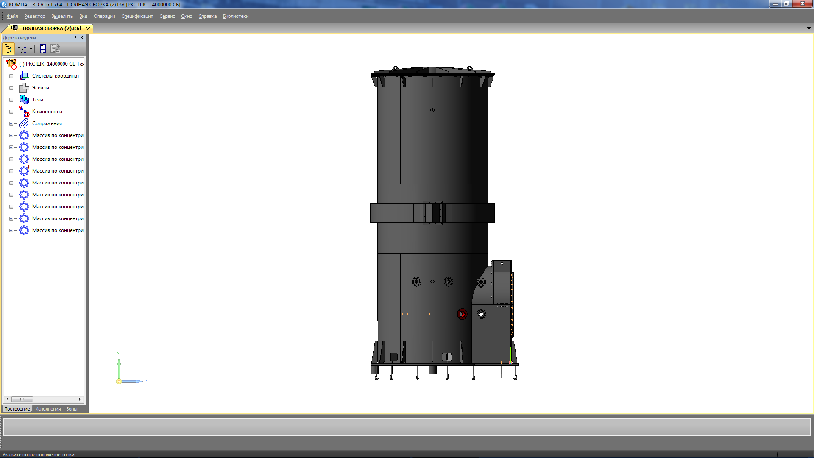Expand the Системы координат node
The image size is (814, 458).
pyautogui.click(x=11, y=76)
